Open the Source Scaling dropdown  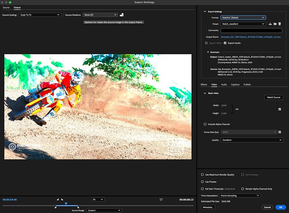[40, 15]
